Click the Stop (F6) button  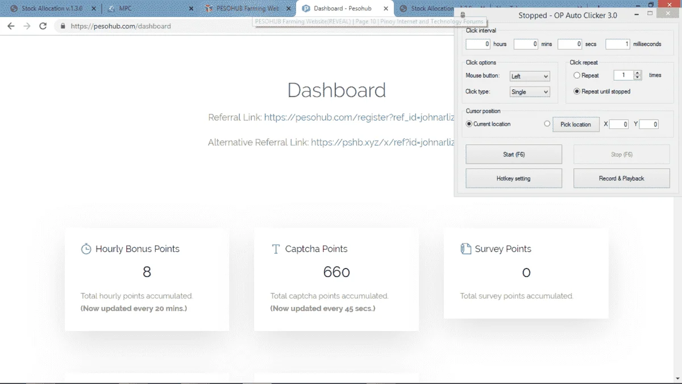point(622,154)
